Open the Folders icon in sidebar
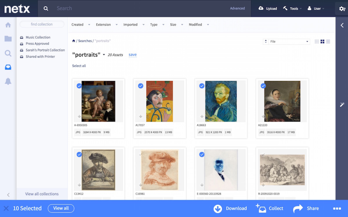The image size is (348, 217). pyautogui.click(x=8, y=39)
